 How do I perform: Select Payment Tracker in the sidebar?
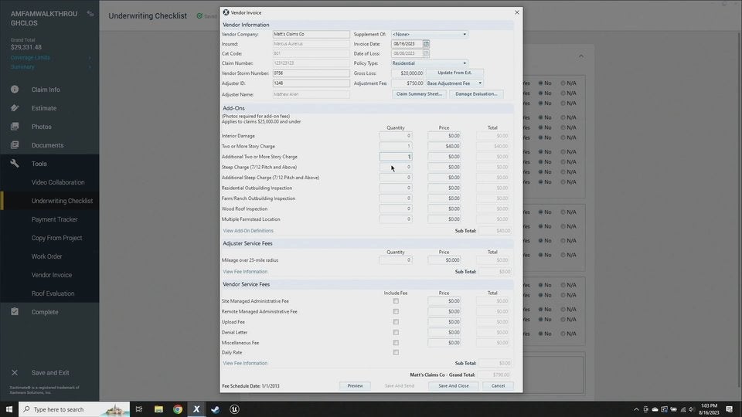pos(54,219)
